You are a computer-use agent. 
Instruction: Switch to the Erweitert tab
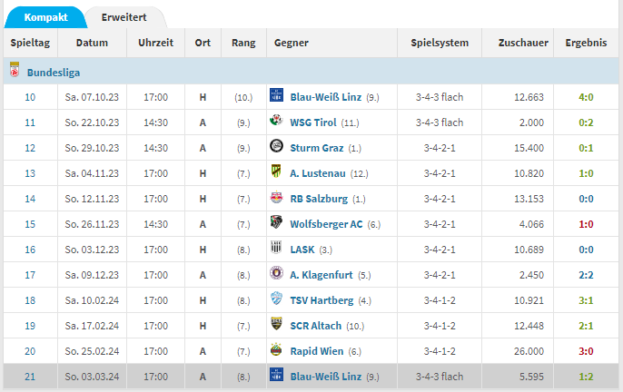pyautogui.click(x=123, y=17)
